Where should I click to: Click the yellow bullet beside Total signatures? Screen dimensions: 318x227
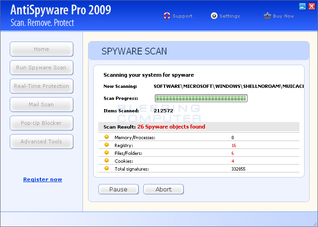pyautogui.click(x=107, y=169)
